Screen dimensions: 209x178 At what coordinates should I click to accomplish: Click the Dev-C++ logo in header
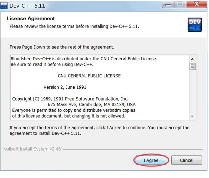click(195, 25)
